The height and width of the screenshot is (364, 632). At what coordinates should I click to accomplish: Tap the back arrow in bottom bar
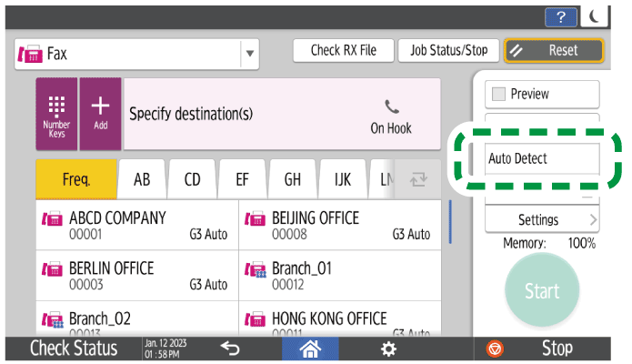click(x=229, y=349)
